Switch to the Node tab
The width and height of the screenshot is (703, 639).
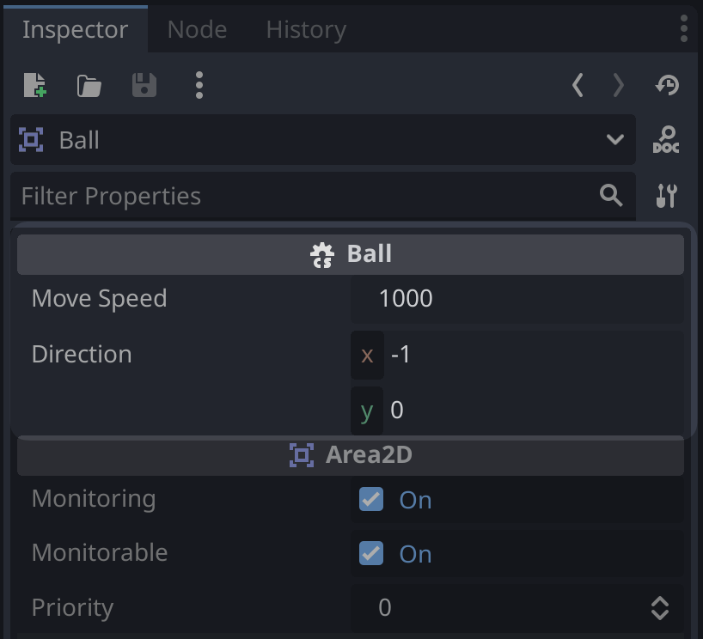point(196,29)
